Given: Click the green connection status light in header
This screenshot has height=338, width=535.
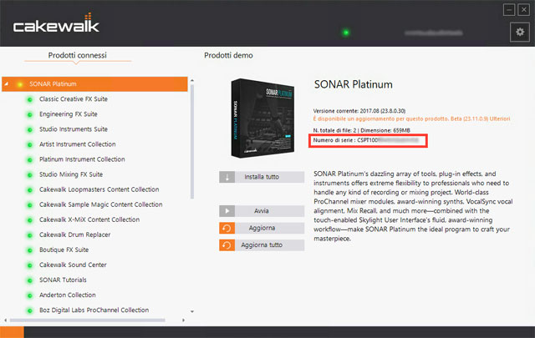Looking at the screenshot, I should point(346,33).
